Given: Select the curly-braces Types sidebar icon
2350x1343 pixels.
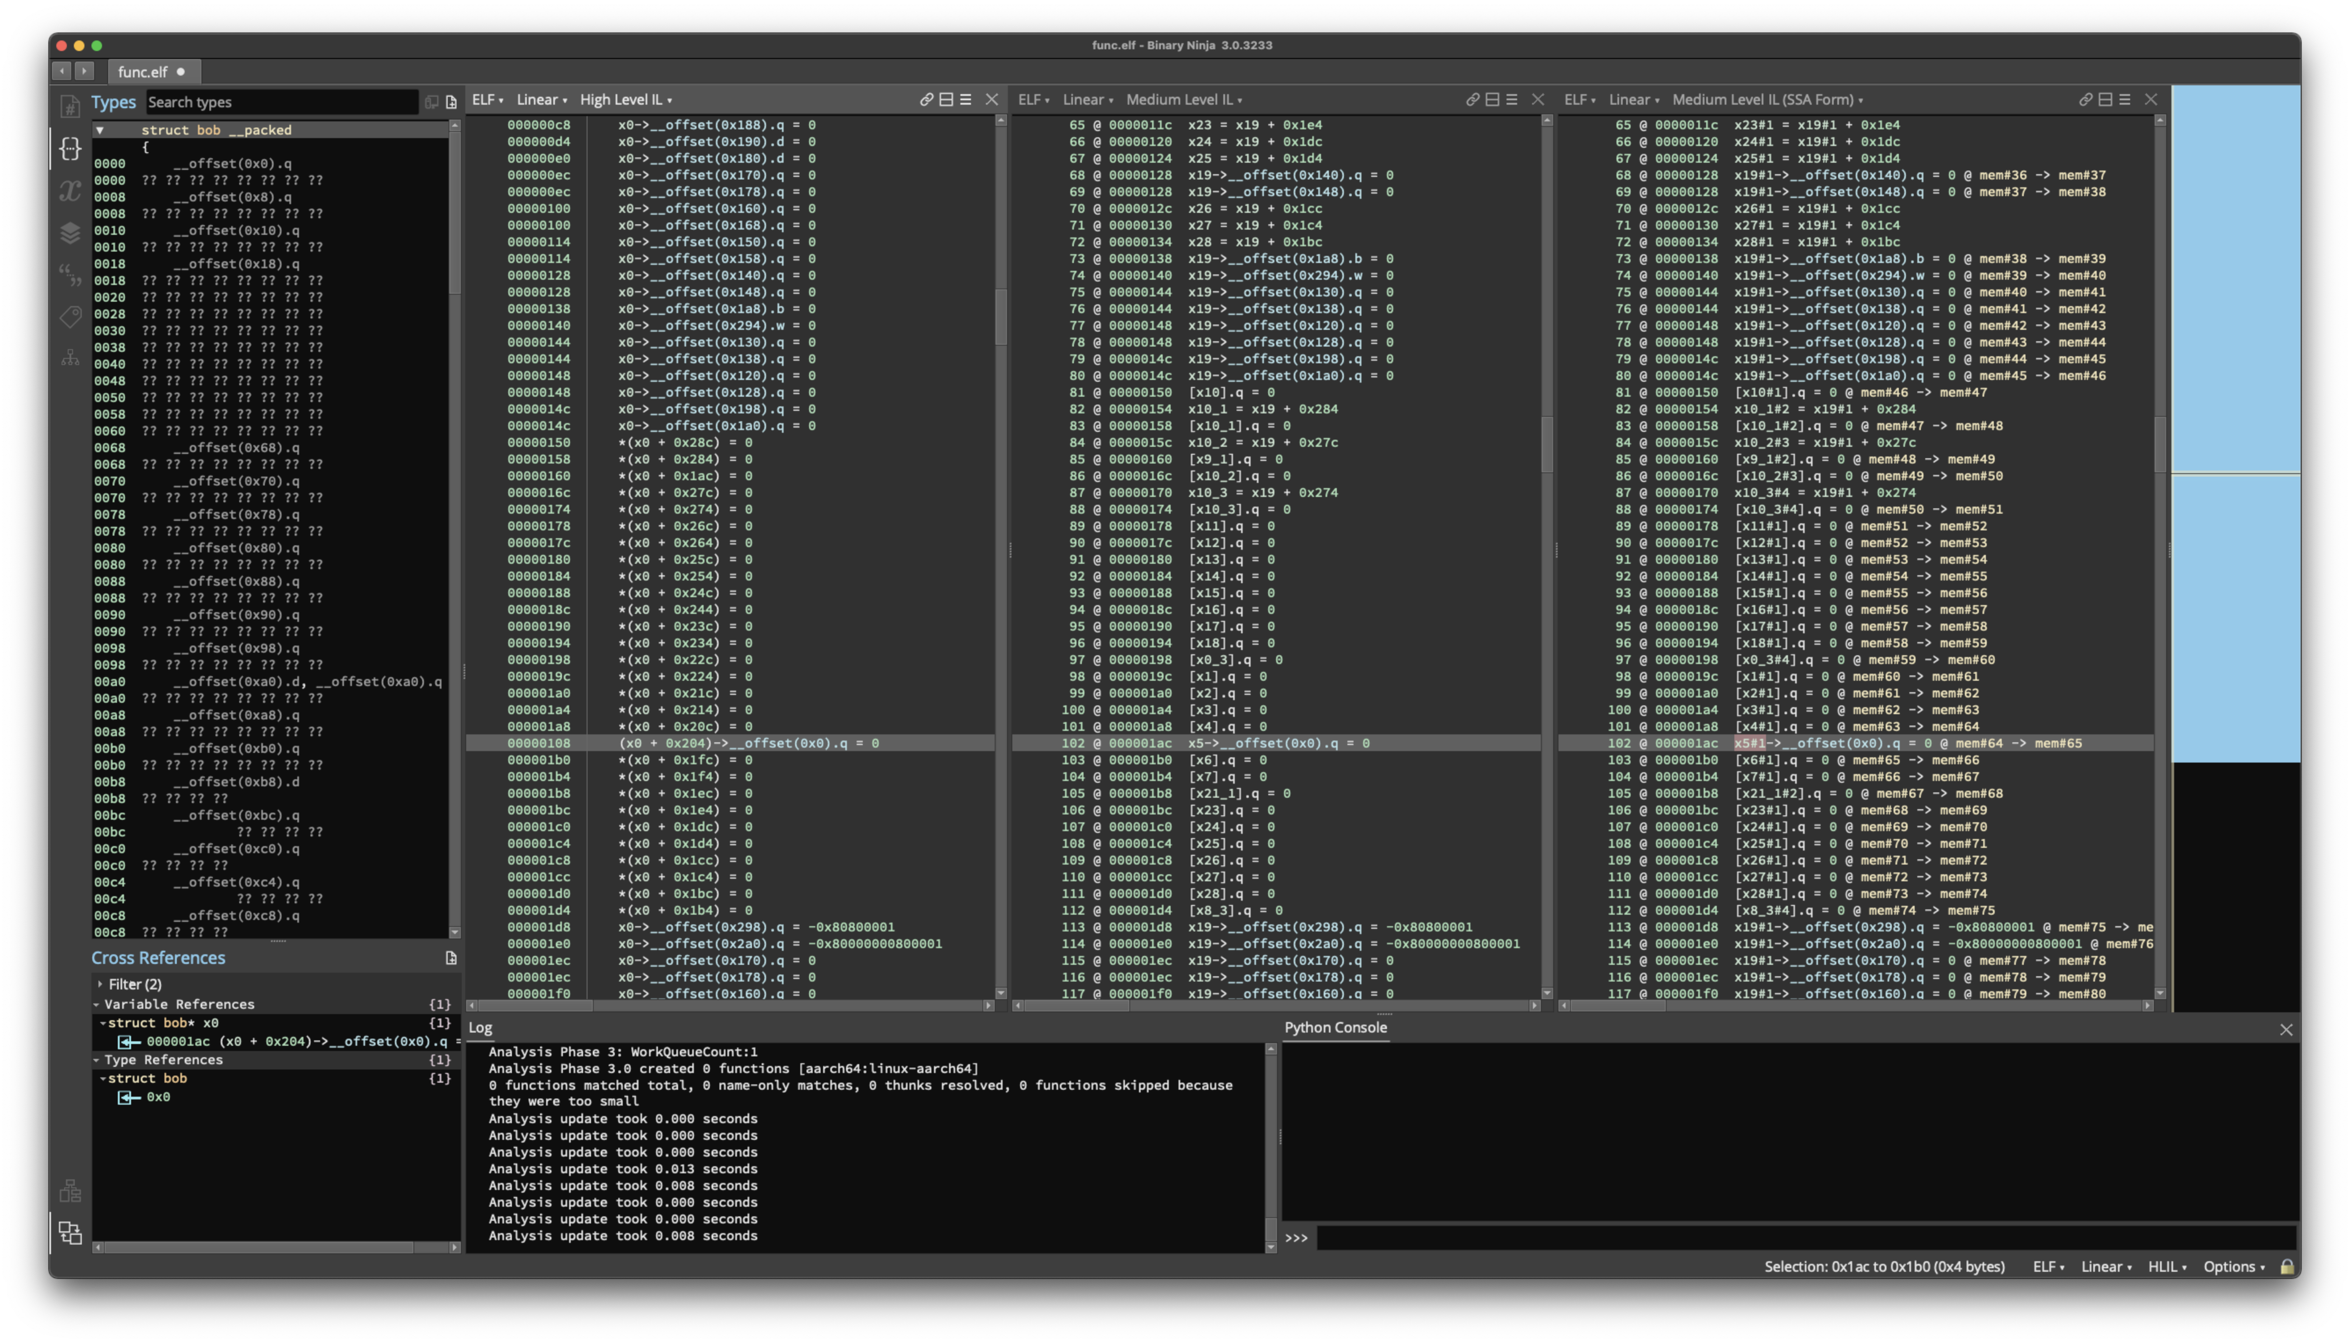Looking at the screenshot, I should click(x=71, y=148).
